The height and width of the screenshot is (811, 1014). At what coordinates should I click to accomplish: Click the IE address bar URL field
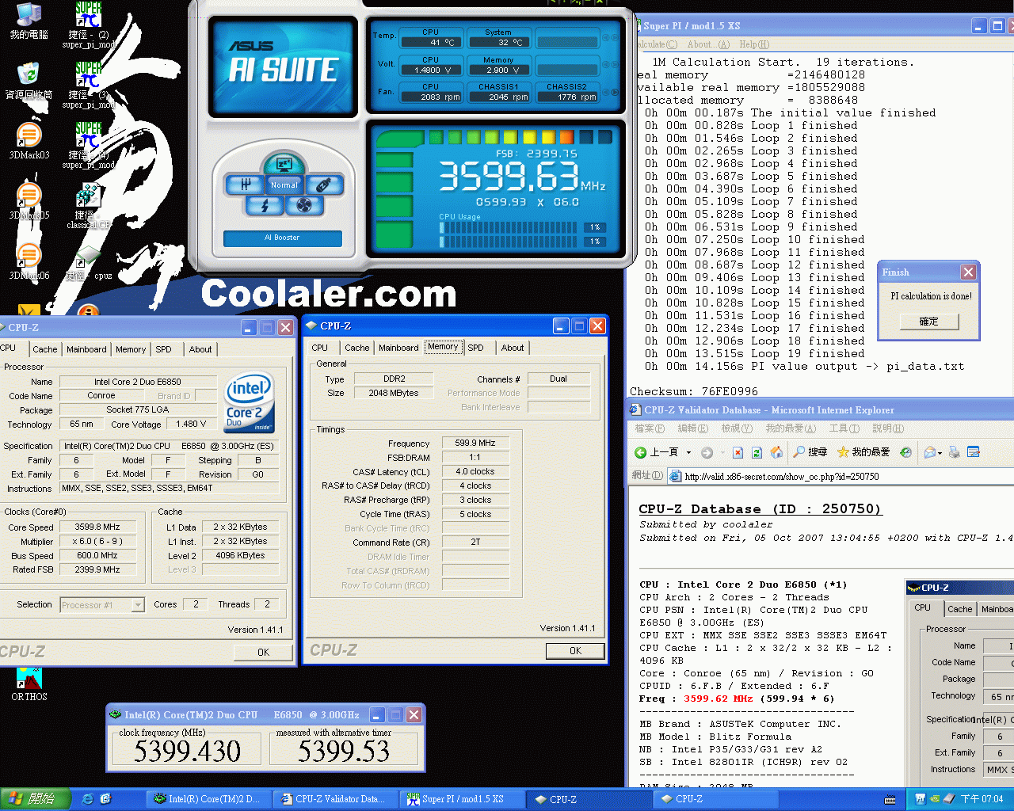pyautogui.click(x=841, y=476)
